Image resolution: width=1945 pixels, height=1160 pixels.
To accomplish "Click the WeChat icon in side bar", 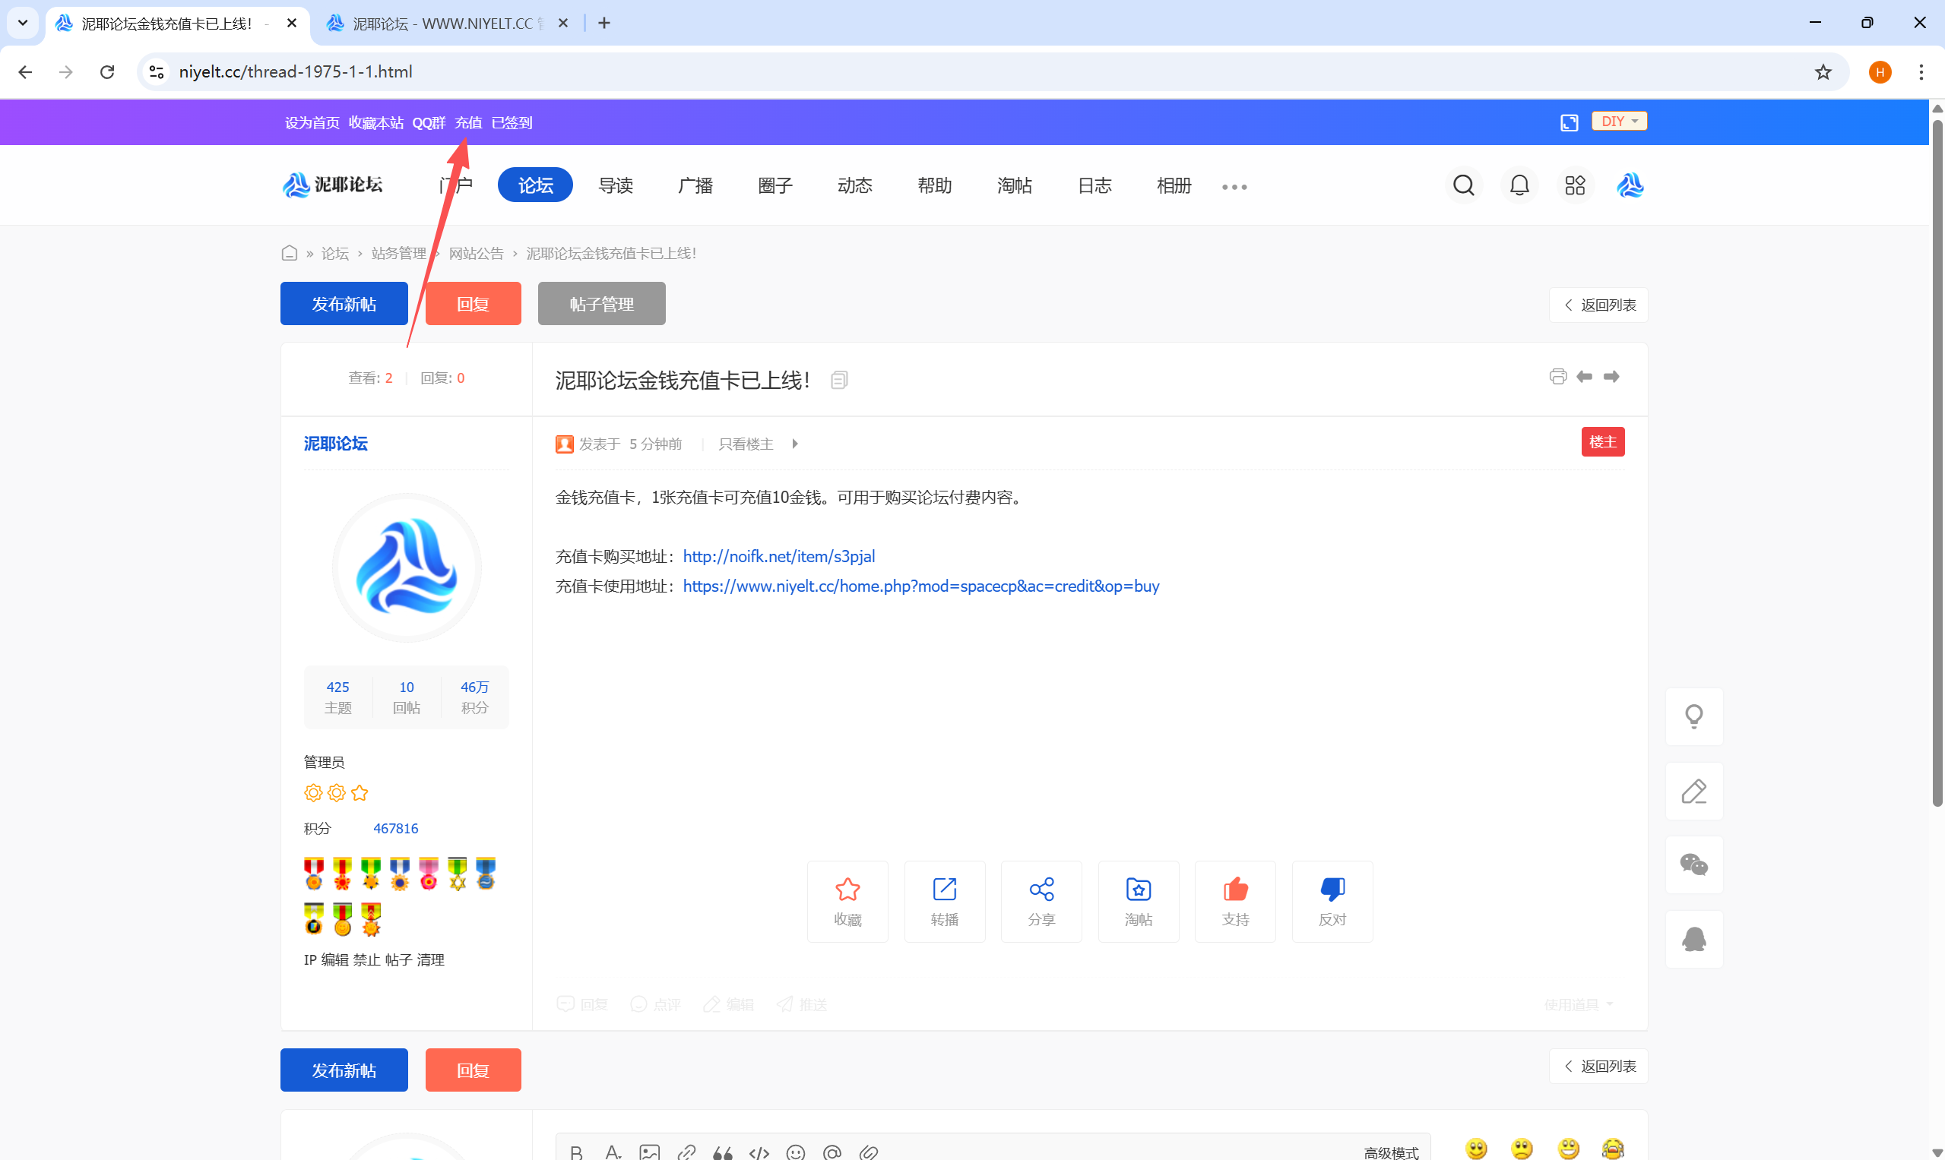I will click(1694, 864).
